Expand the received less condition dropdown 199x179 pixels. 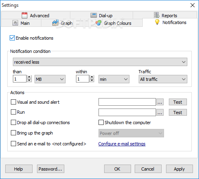click(x=100, y=62)
